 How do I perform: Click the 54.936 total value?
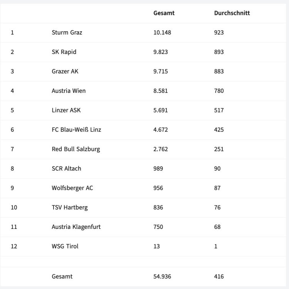coord(162,276)
